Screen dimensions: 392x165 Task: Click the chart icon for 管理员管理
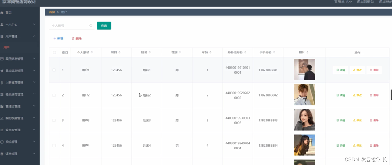(x=2, y=106)
